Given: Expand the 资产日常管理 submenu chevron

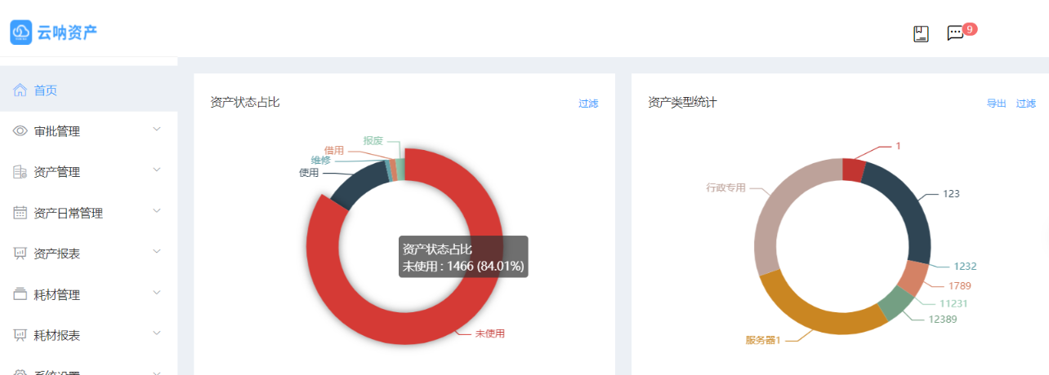Looking at the screenshot, I should coord(157,211).
